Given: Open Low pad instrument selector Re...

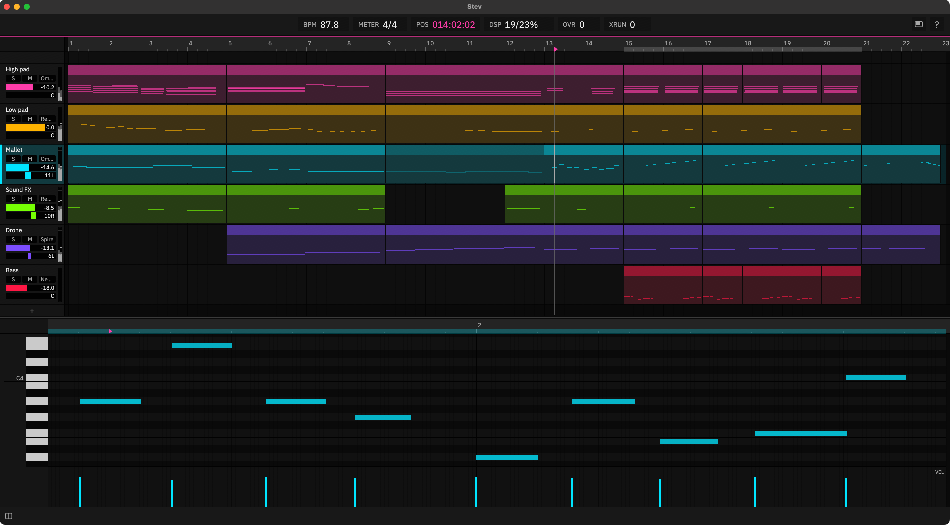Looking at the screenshot, I should tap(47, 119).
